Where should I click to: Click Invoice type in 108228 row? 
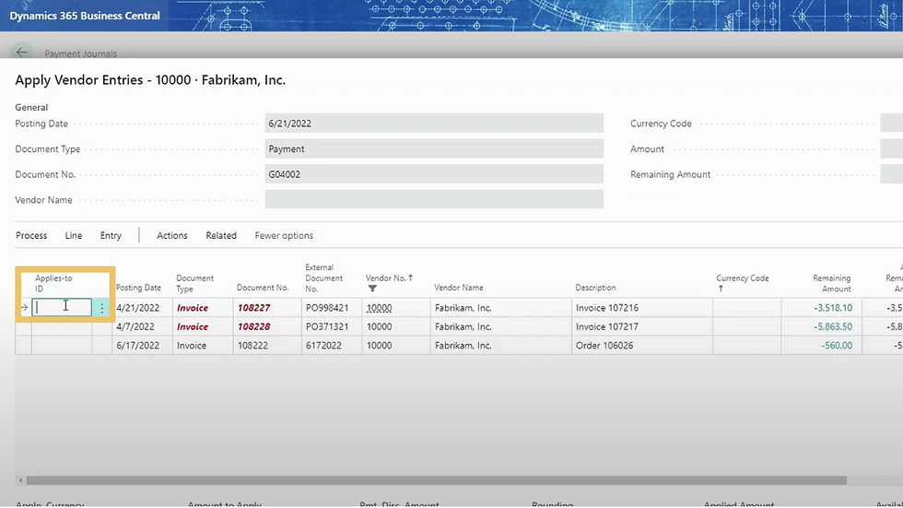(193, 326)
